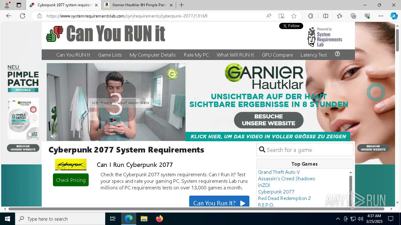Viewport: 401px width, 225px height.
Task: Open Assassin's Creed Shadows link
Action: coord(286,178)
